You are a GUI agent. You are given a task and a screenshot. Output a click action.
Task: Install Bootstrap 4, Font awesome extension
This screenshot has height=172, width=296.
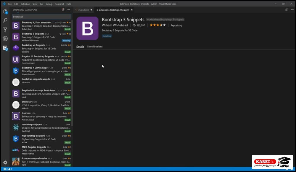coord(67,29)
